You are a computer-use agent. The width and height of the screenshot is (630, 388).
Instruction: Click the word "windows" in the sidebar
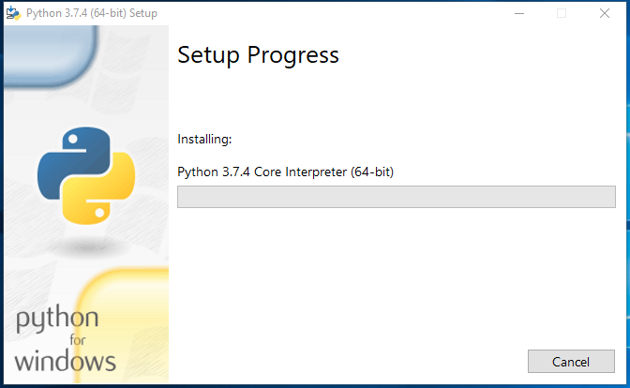(65, 359)
